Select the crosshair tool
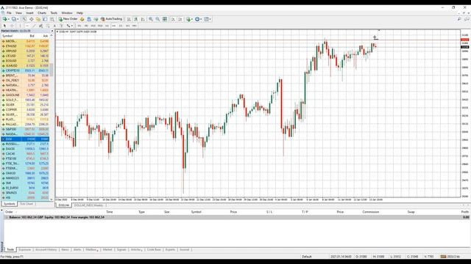Viewport: 471px width, 264px height. pos(13,26)
